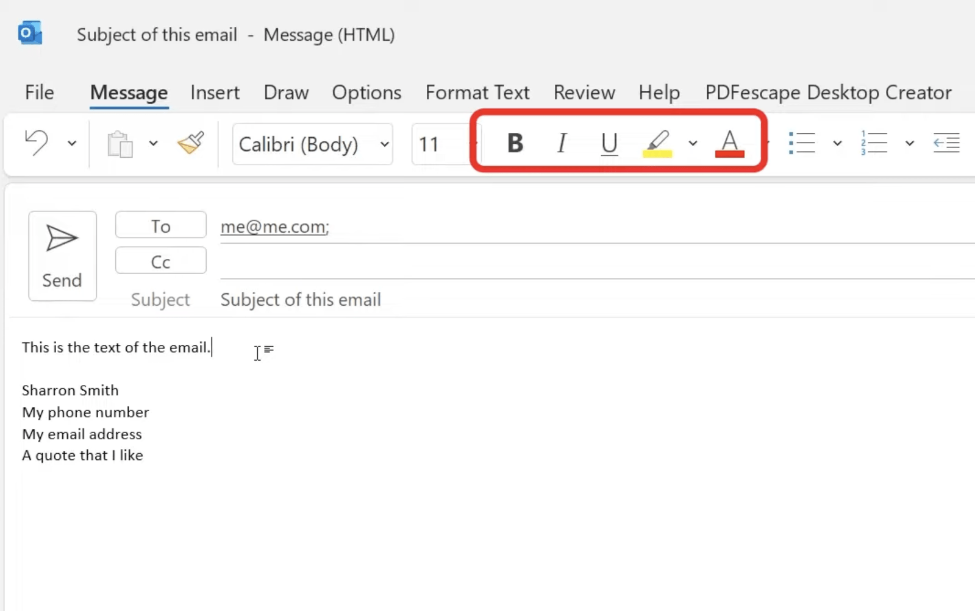
Task: Expand the numbering style dropdown arrow
Action: click(x=910, y=144)
